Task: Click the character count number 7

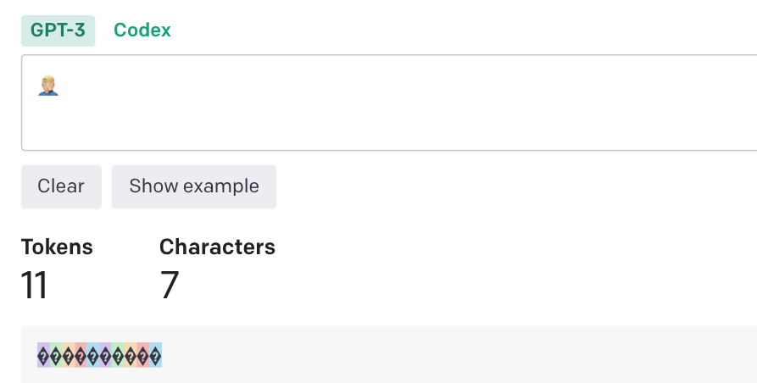Action: coord(170,286)
